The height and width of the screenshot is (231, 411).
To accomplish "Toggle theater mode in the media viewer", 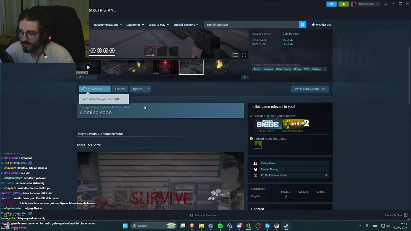I will (235, 55).
